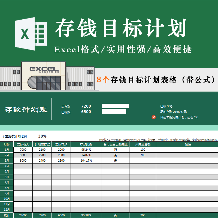Click the 设置存款计划比例 label

click(x=16, y=136)
